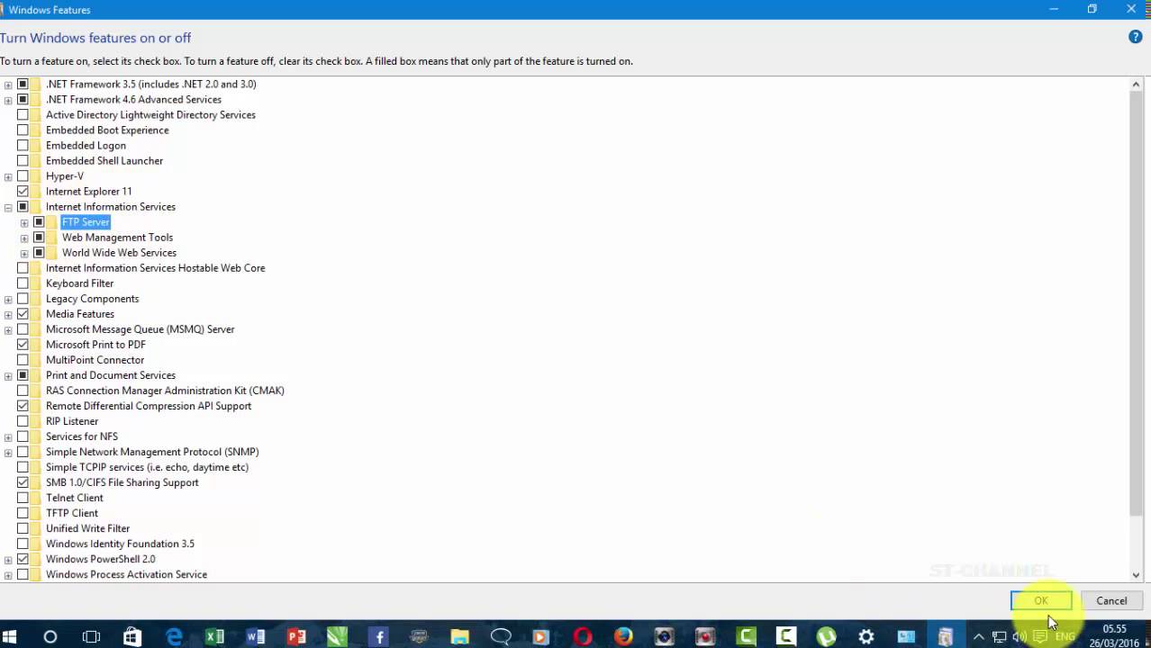Open the volume control in tray
The image size is (1151, 648).
point(1020,636)
